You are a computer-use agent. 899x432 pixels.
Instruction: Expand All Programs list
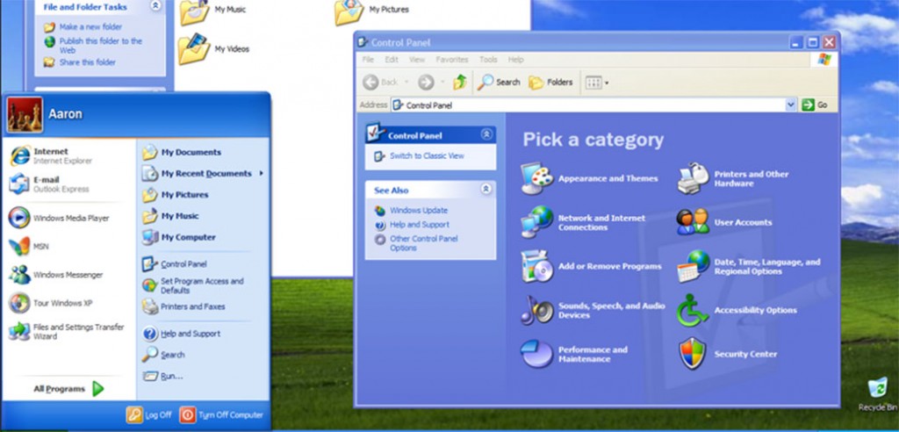click(x=68, y=388)
